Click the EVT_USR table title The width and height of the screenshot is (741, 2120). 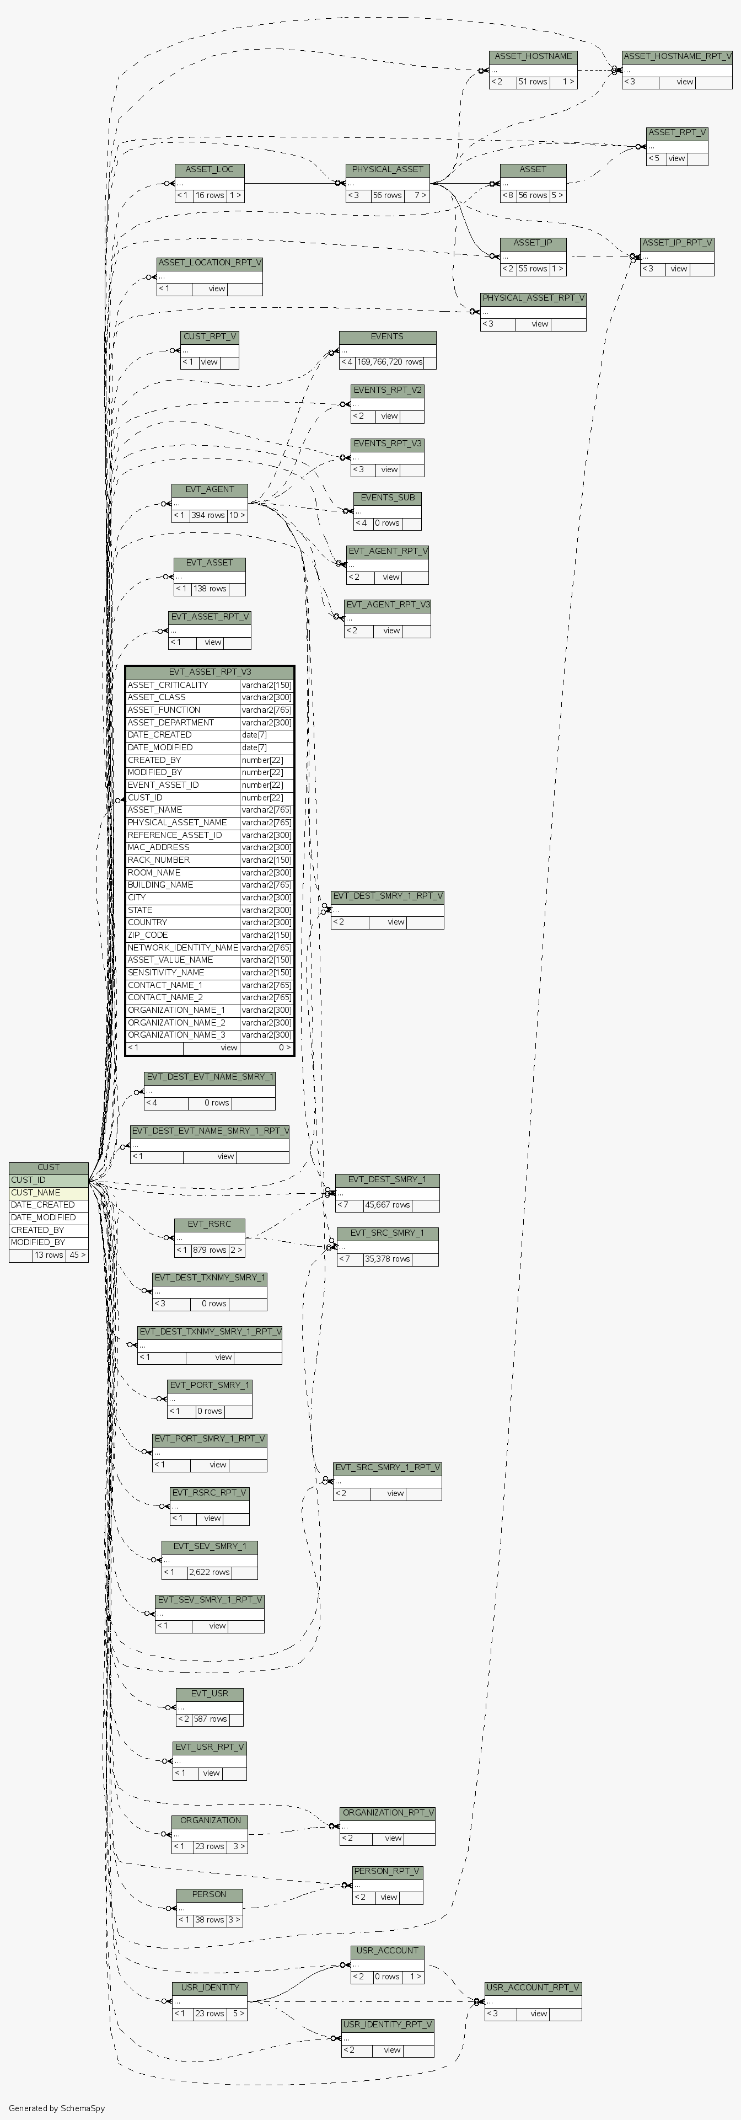click(x=210, y=1694)
